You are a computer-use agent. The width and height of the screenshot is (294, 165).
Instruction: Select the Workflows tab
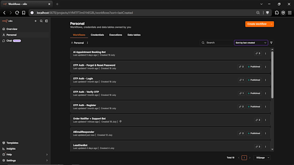coord(79,35)
